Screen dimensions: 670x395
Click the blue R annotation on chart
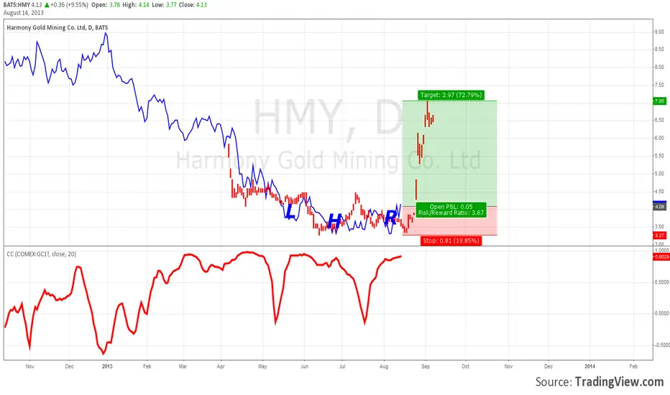[390, 218]
